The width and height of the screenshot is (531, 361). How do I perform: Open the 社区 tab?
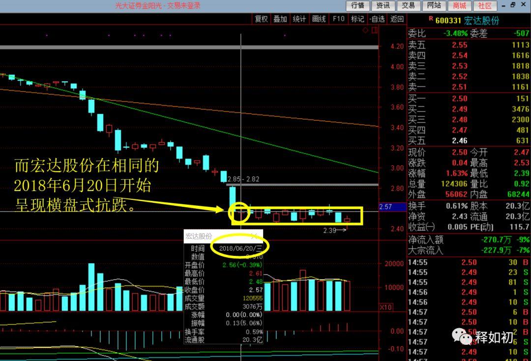(485, 5)
